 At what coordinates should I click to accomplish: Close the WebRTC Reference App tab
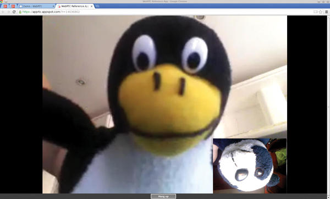pos(91,6)
